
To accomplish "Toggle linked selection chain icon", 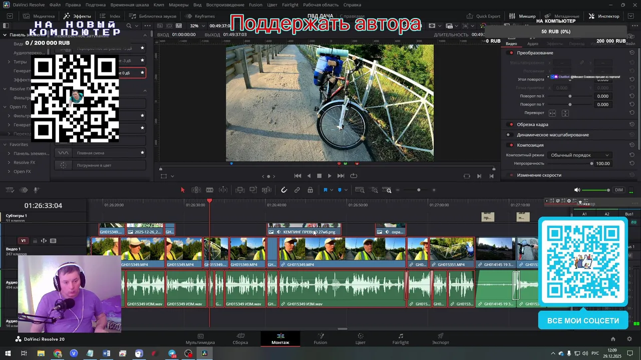I will pyautogui.click(x=297, y=190).
